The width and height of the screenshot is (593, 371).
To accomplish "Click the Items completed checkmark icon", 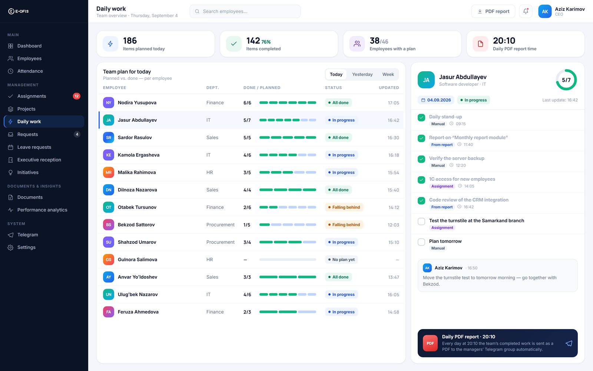I will [x=234, y=44].
